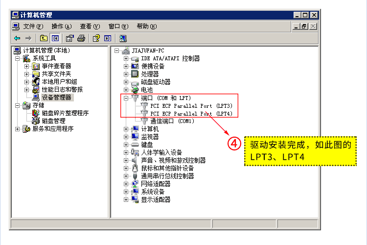Restore the inner MDI child window

(x=304, y=26)
